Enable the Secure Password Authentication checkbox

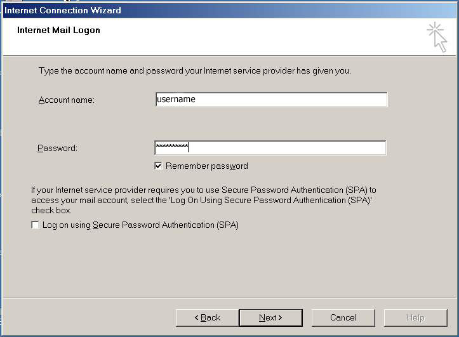coord(35,225)
